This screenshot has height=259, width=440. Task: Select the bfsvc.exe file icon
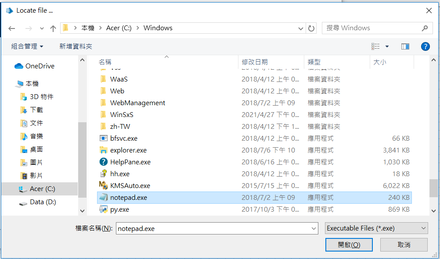[104, 138]
